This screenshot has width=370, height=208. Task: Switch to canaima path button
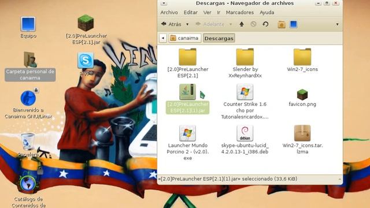pos(185,38)
